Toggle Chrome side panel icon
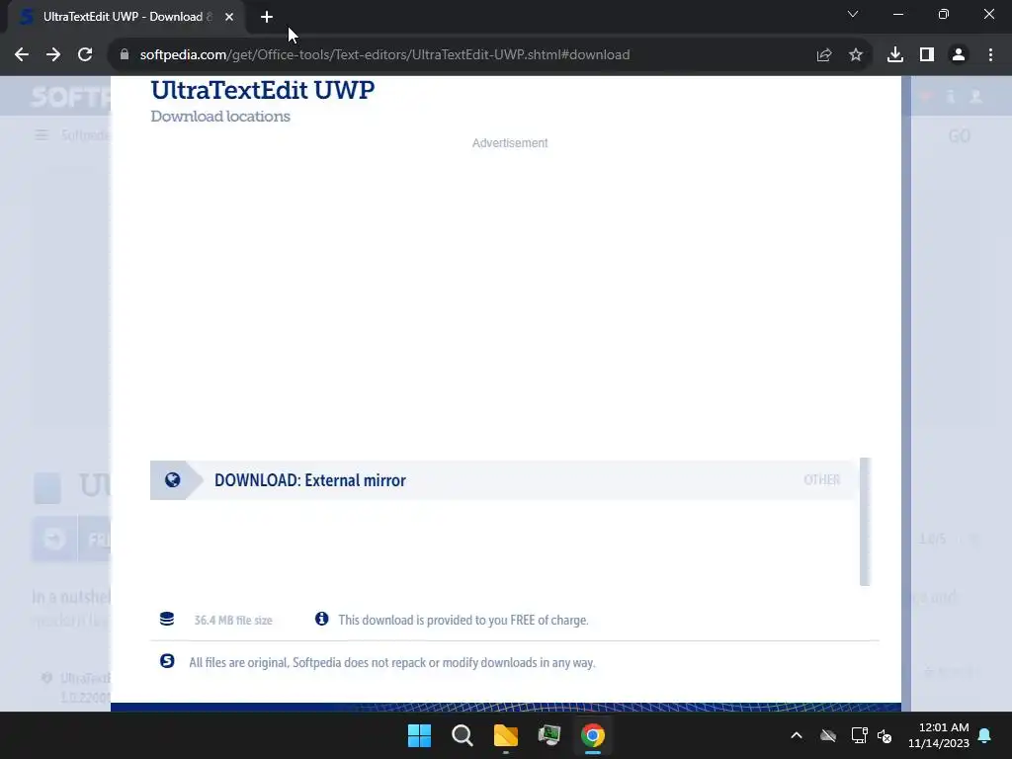Image resolution: width=1012 pixels, height=759 pixels. pos(927,55)
